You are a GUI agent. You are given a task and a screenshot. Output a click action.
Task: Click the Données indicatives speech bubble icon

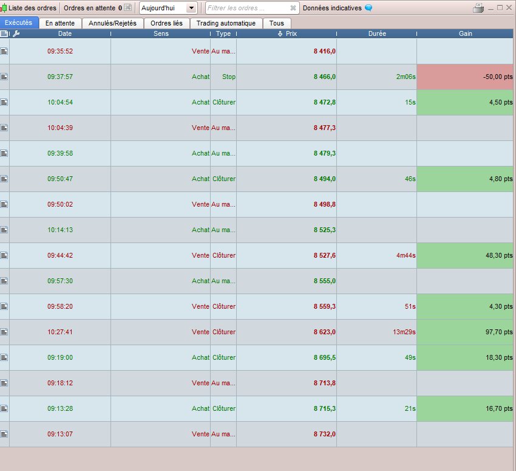point(368,7)
